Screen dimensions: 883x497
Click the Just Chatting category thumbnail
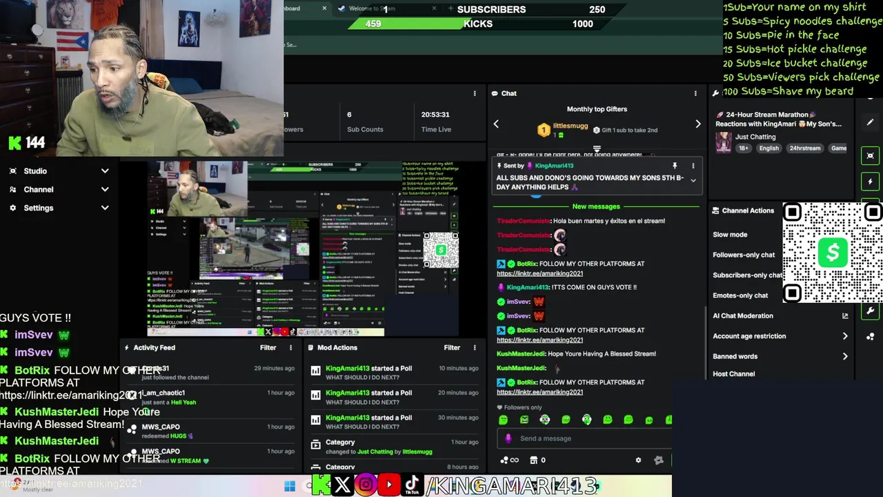click(x=723, y=142)
